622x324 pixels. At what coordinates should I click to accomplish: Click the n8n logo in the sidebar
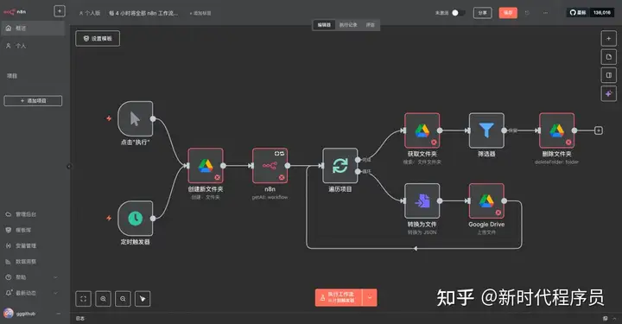tap(15, 11)
